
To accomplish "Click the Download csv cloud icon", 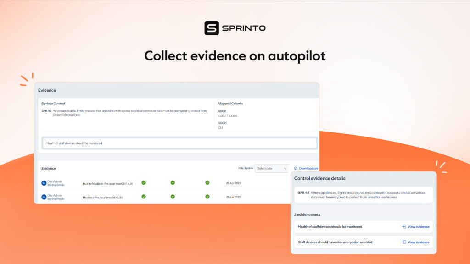I will [x=296, y=169].
